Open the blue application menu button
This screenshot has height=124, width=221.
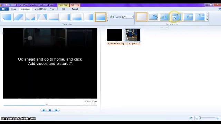4,9
